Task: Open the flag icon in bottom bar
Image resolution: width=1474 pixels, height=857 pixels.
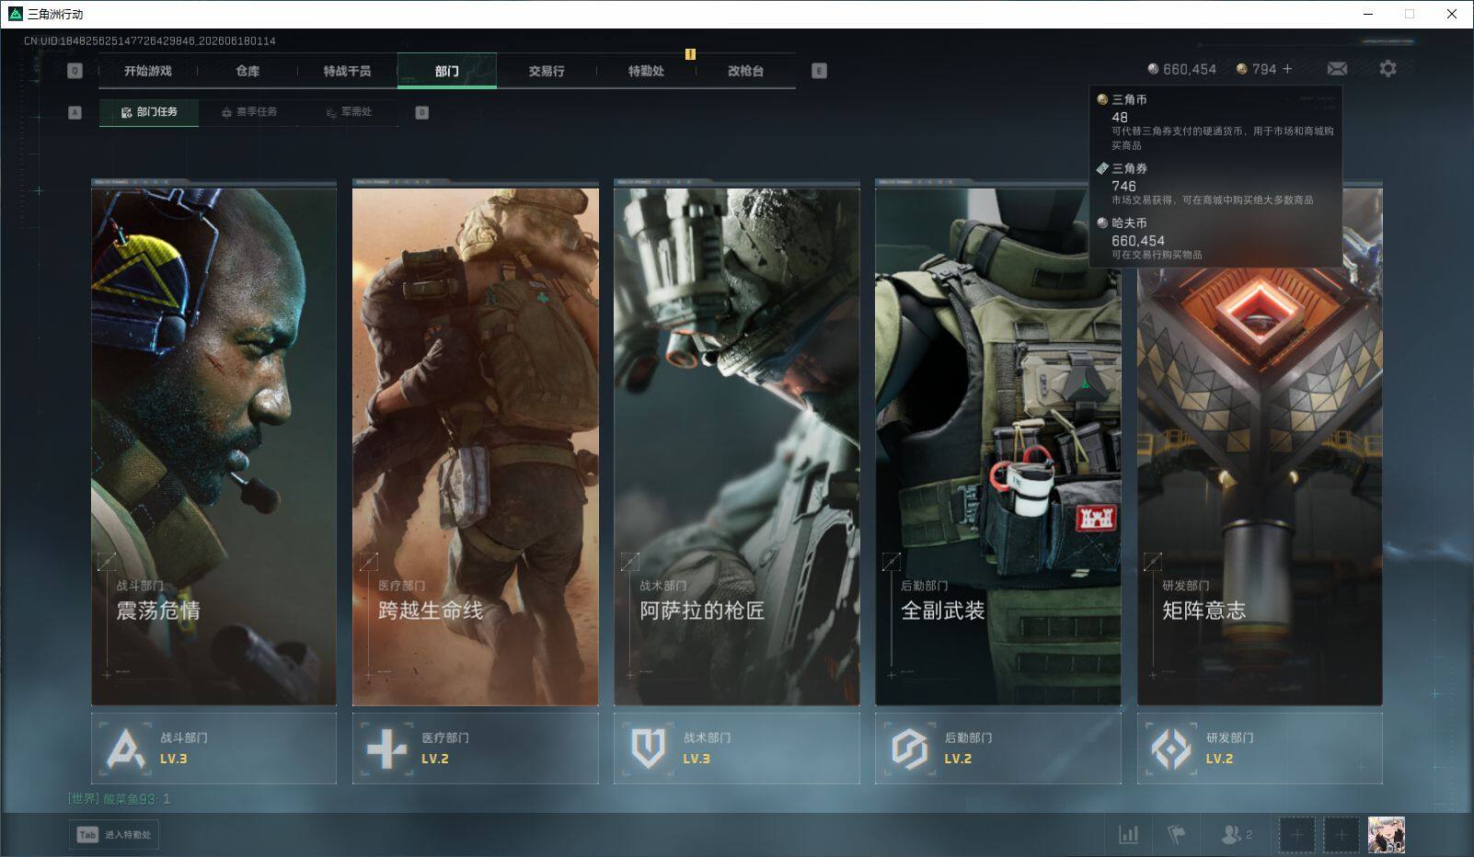Action: pos(1176,835)
